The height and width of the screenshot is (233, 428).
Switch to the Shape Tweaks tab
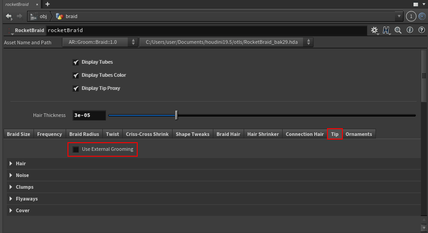(x=192, y=134)
